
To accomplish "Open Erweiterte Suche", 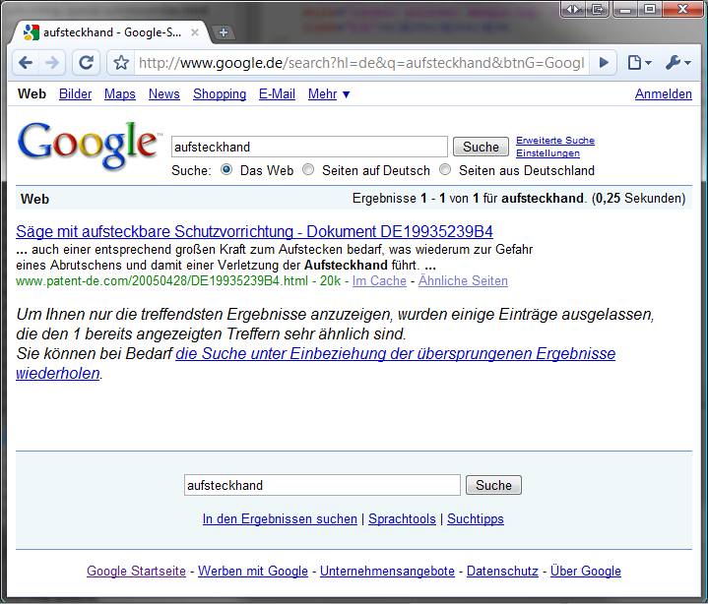I will (x=555, y=141).
